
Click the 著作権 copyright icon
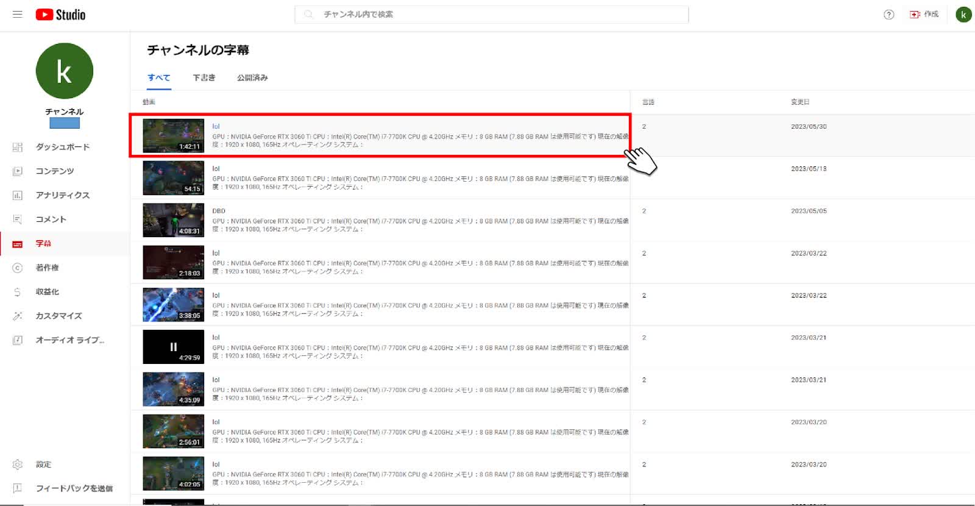tap(18, 268)
